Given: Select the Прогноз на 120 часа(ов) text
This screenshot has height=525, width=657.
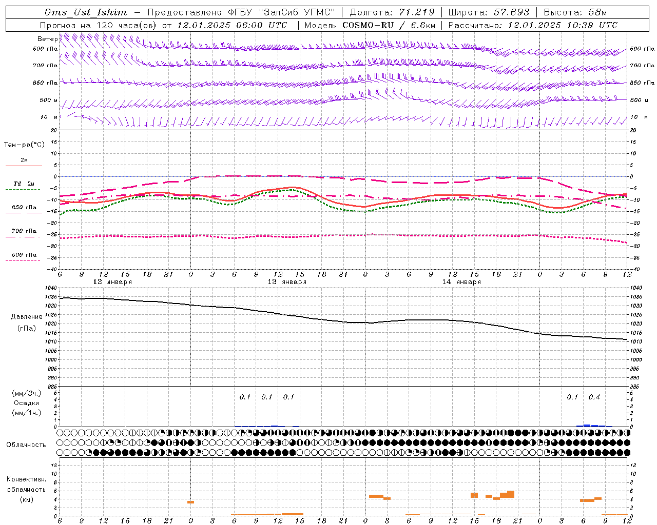Looking at the screenshot, I should tap(99, 25).
